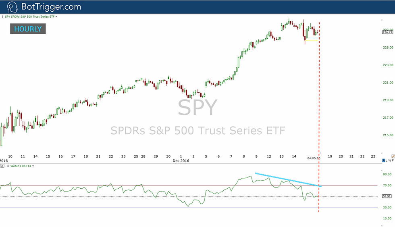The width and height of the screenshot is (395, 227).
Task: Click date label 16 on time axis
Action: 60,156
